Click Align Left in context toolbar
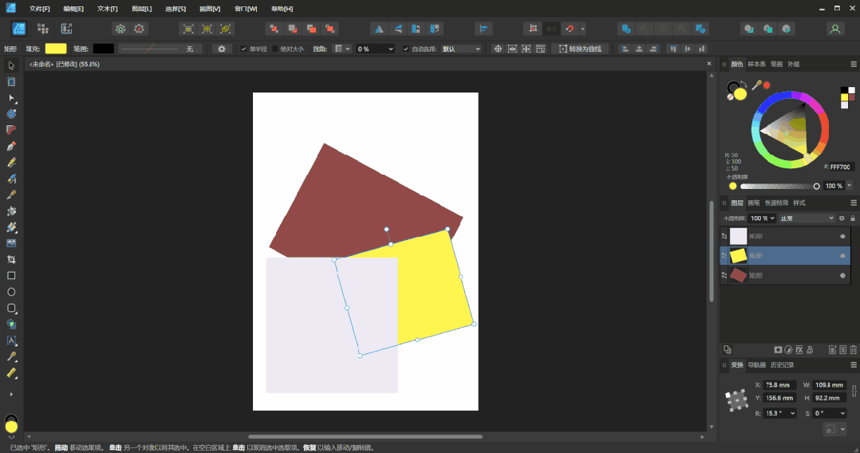This screenshot has width=860, height=453. coord(625,49)
